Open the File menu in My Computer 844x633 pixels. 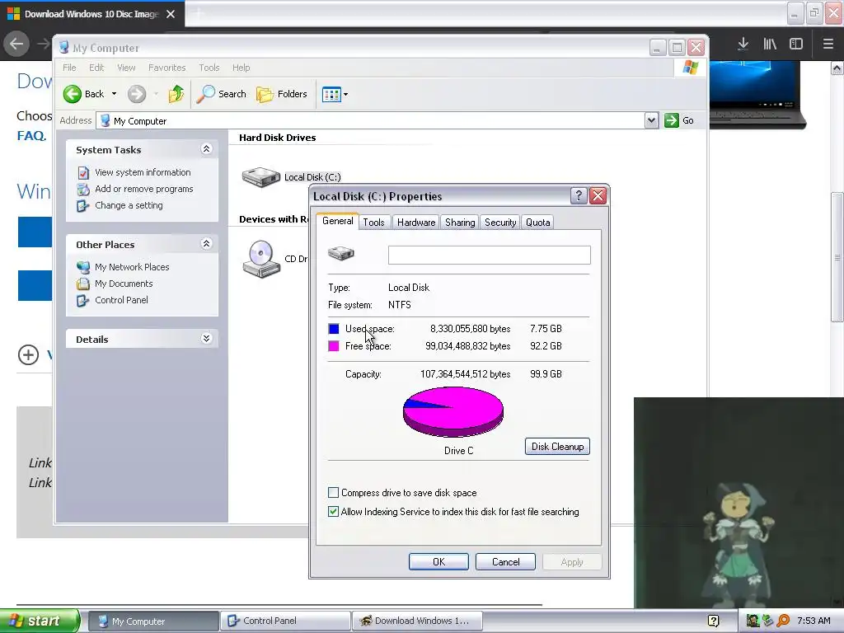[x=69, y=68]
